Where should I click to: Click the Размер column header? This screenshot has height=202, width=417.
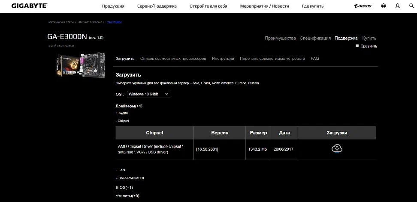click(x=258, y=133)
